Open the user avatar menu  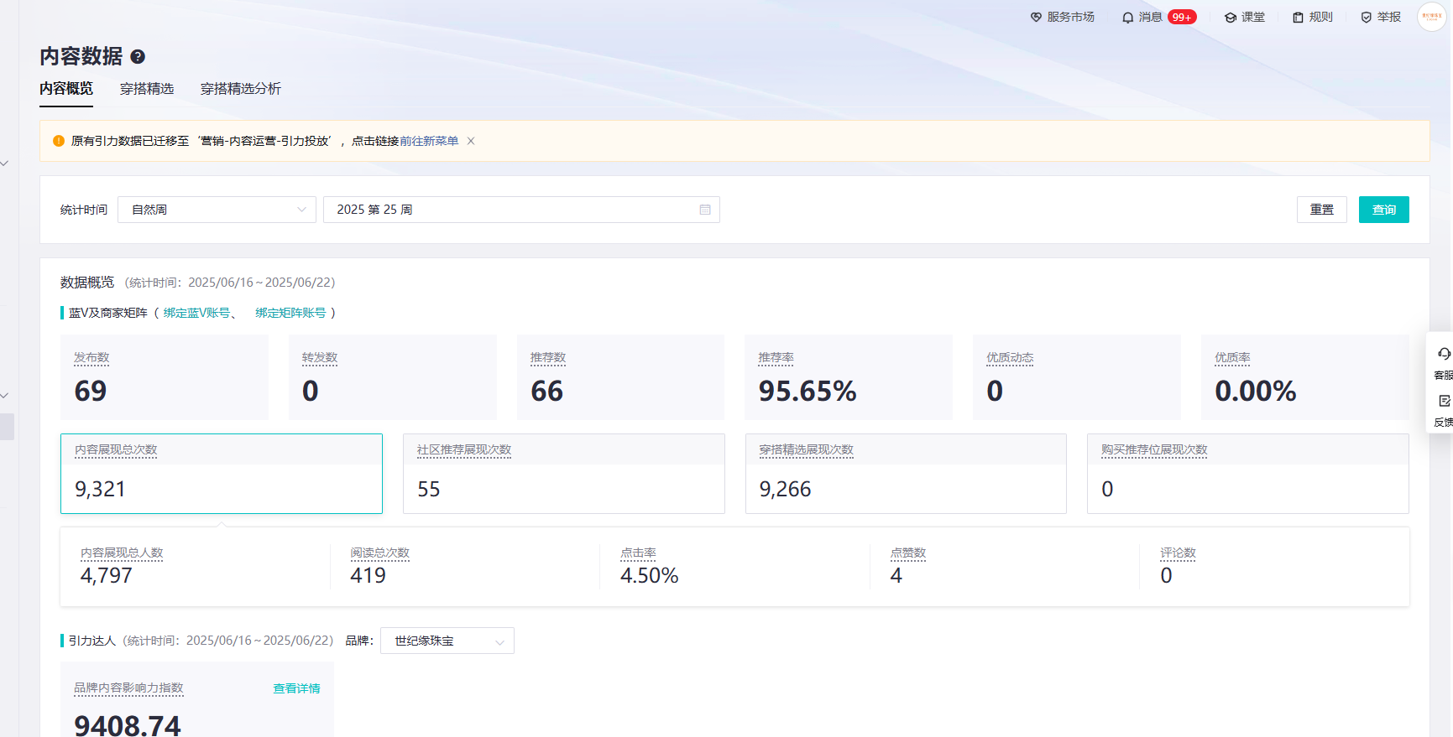coord(1431,17)
